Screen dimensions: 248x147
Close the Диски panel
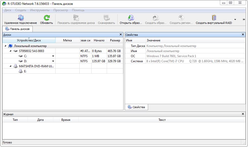[121, 35]
